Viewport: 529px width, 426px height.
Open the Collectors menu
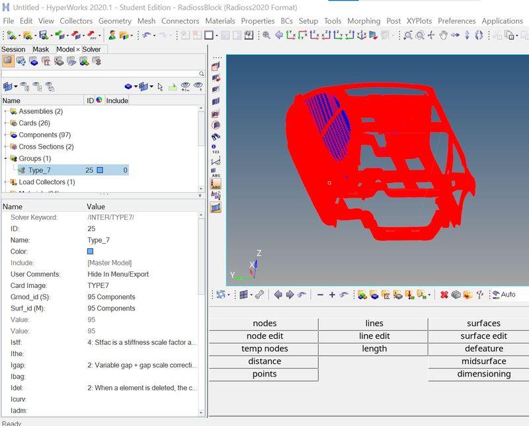[x=76, y=21]
